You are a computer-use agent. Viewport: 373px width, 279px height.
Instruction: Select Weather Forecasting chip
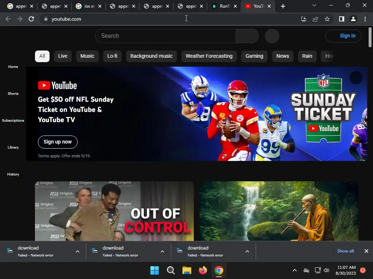pyautogui.click(x=209, y=56)
